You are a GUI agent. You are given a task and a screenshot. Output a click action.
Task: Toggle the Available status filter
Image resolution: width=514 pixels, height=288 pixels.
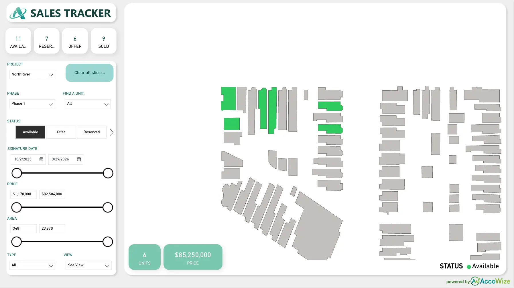pos(30,132)
